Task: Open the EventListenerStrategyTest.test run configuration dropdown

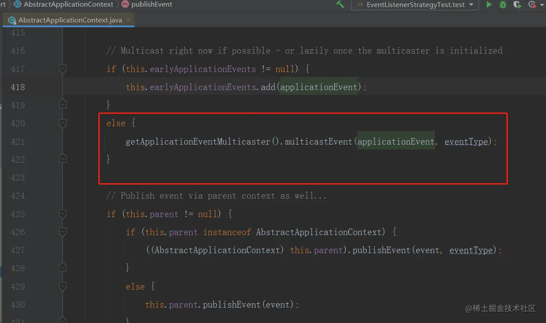Action: click(x=415, y=4)
